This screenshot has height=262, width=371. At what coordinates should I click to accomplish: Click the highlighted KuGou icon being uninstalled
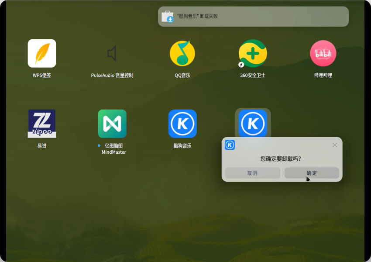pos(253,124)
